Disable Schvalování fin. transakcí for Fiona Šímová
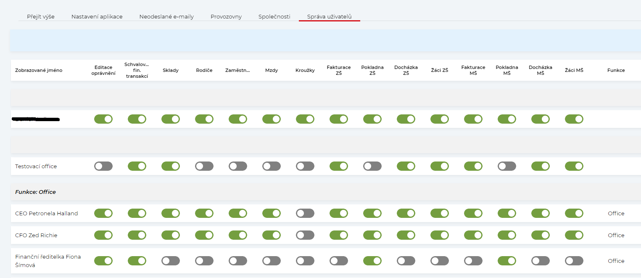The image size is (641, 278). 137,261
